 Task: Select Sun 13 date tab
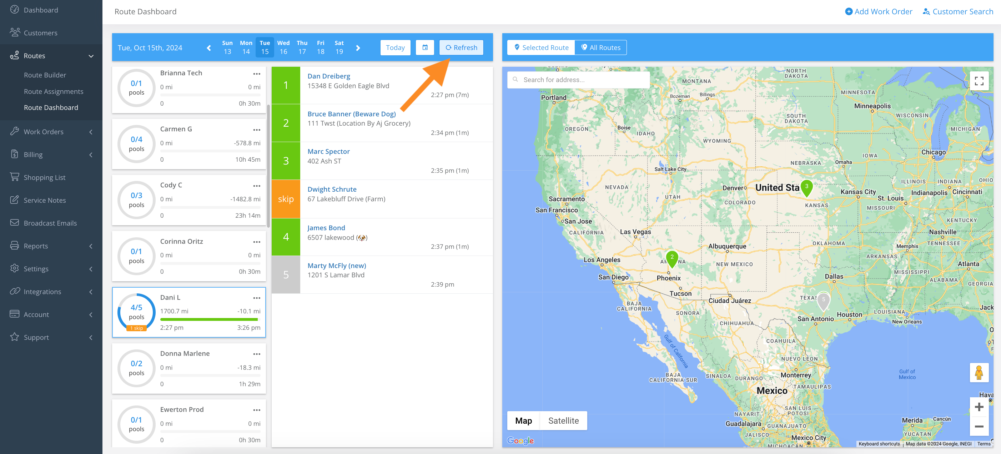tap(227, 47)
